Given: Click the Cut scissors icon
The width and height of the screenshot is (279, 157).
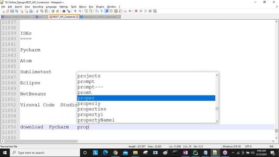Looking at the screenshot, I should pyautogui.click(x=37, y=11).
